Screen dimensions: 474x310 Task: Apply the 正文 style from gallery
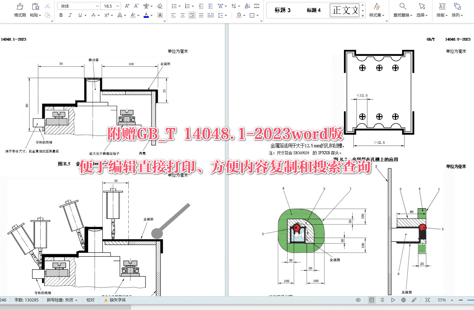click(x=345, y=10)
